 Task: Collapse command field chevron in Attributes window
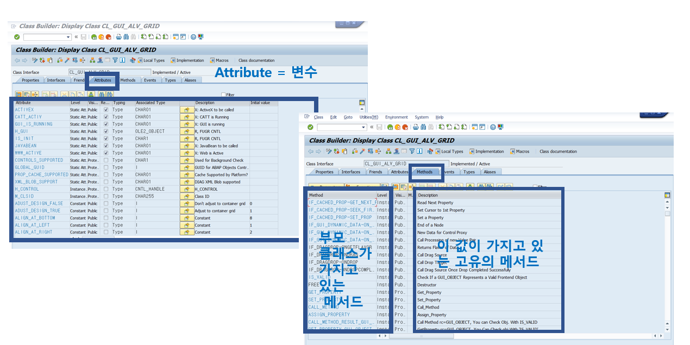77,37
